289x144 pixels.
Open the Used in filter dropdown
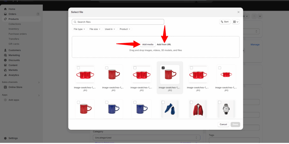pos(110,29)
